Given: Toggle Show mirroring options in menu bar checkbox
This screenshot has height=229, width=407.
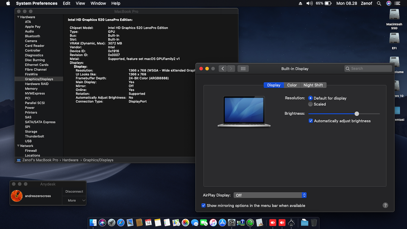Looking at the screenshot, I should [204, 206].
